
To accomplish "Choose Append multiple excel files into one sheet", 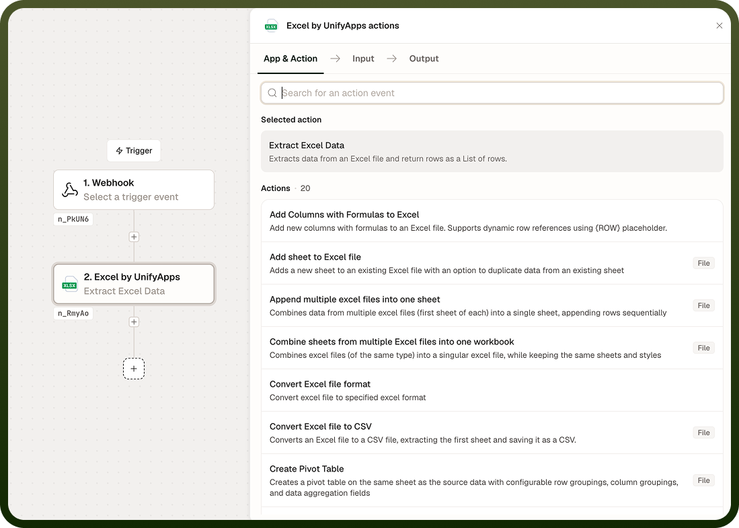I will [x=492, y=305].
